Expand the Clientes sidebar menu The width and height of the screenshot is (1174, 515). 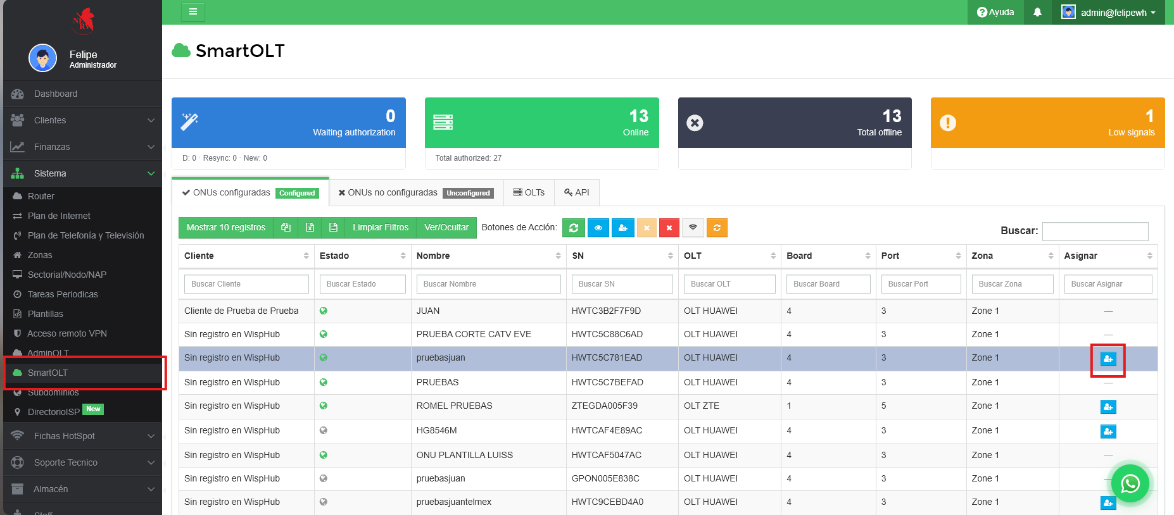click(x=82, y=120)
